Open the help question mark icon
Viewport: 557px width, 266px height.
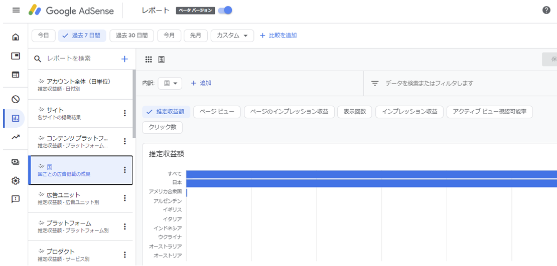(546, 11)
